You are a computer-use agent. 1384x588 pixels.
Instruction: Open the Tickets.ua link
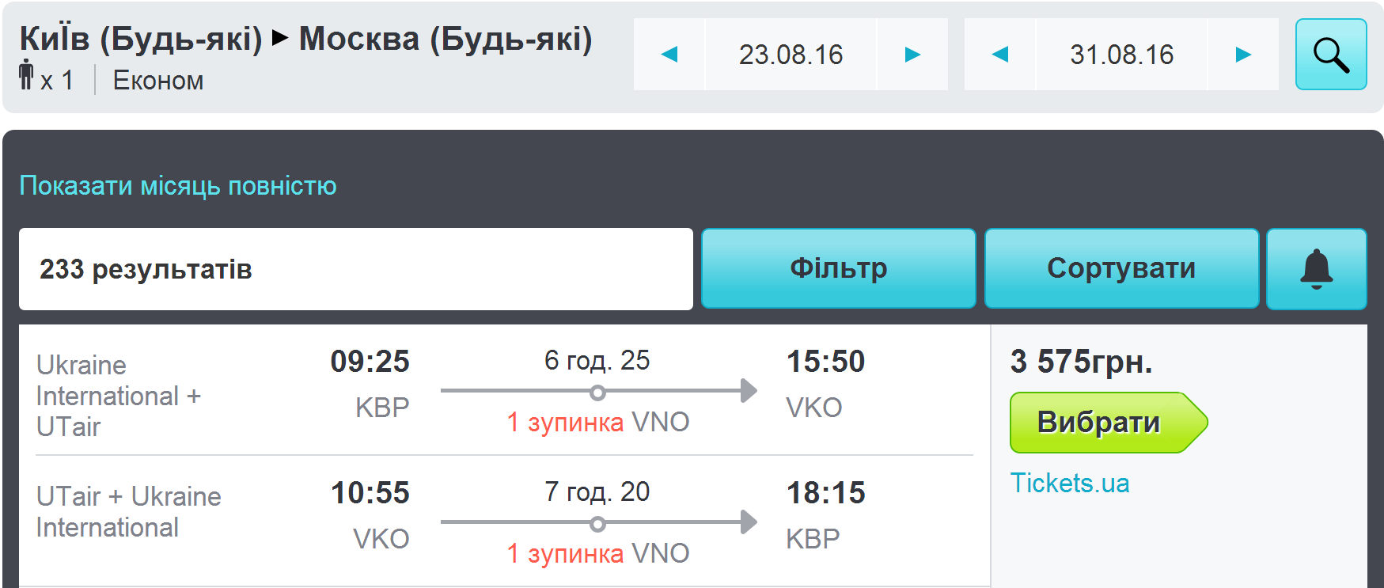[1069, 483]
